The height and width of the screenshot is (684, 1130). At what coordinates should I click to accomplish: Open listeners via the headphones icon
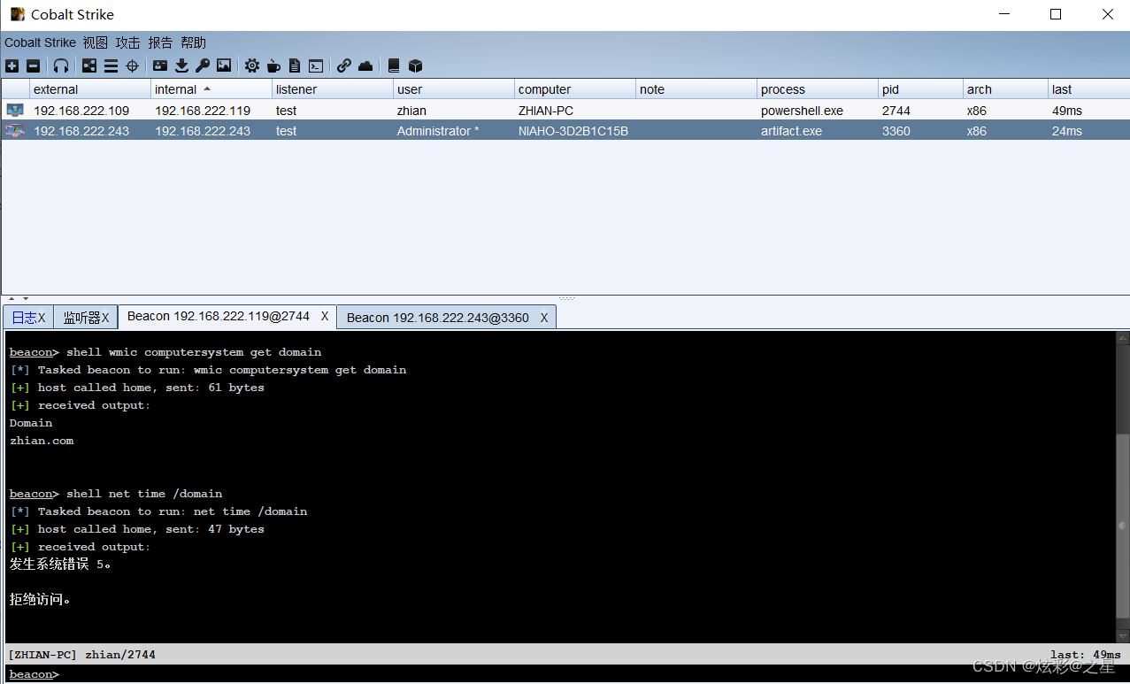(x=61, y=65)
